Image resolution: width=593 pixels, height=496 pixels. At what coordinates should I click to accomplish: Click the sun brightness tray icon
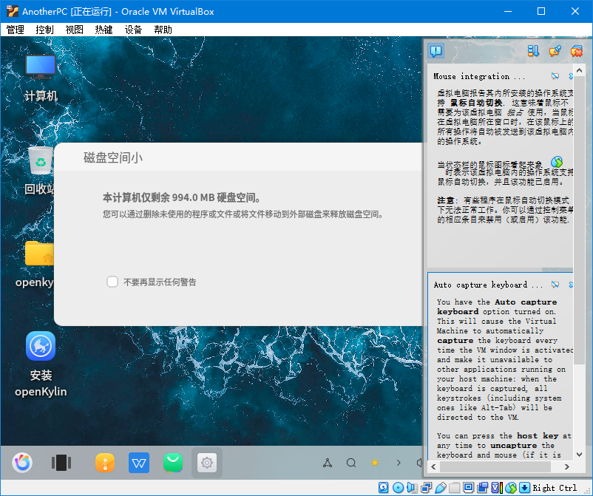[x=375, y=463]
